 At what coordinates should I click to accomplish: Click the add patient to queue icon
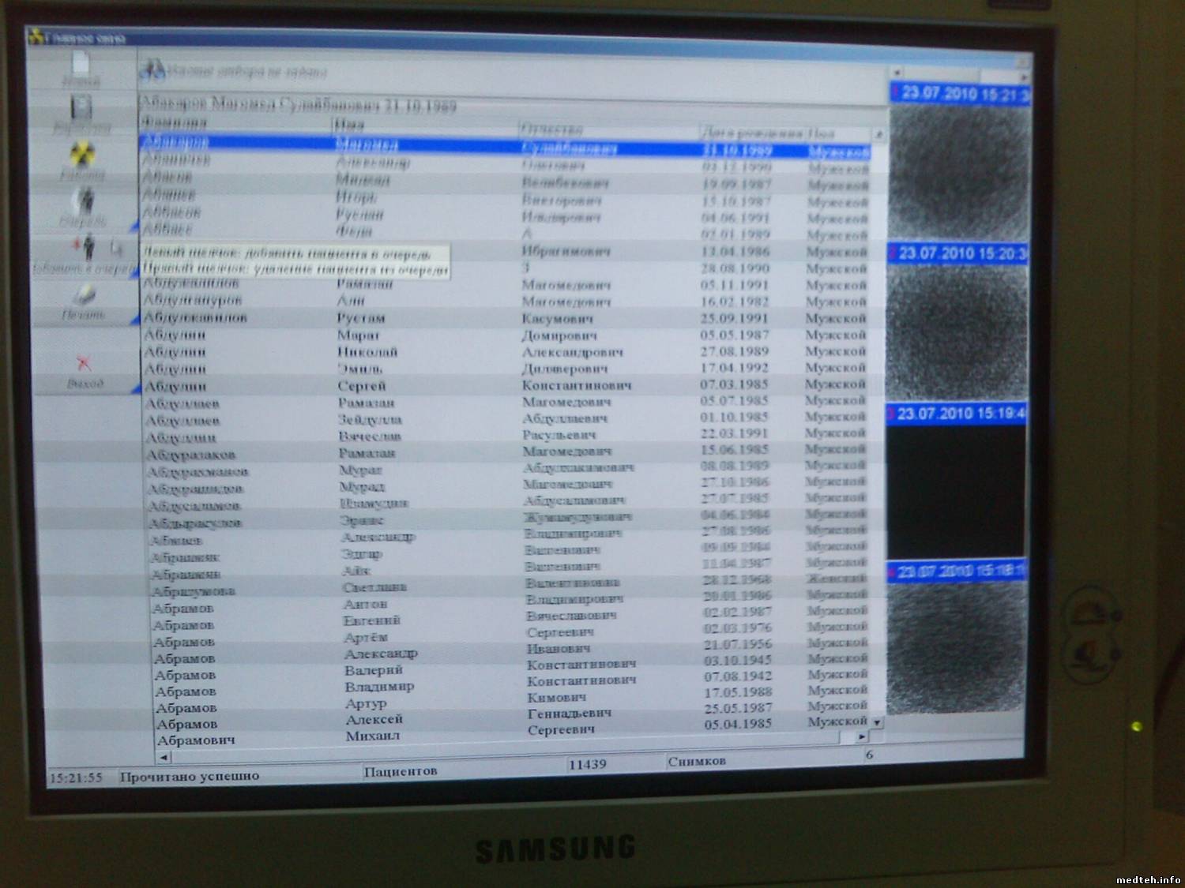point(88,249)
